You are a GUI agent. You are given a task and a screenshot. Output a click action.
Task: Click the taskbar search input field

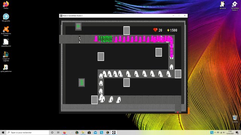point(27,132)
